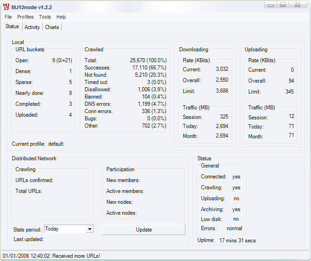Click the upload Limit value 345

[x=290, y=92]
